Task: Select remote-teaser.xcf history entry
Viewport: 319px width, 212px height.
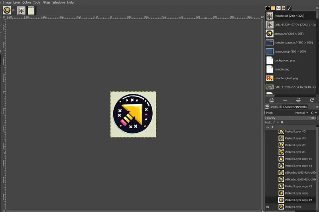Action: pyautogui.click(x=291, y=43)
